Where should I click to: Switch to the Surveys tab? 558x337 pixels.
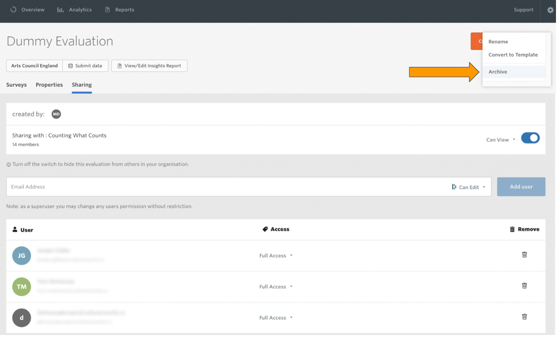[17, 85]
